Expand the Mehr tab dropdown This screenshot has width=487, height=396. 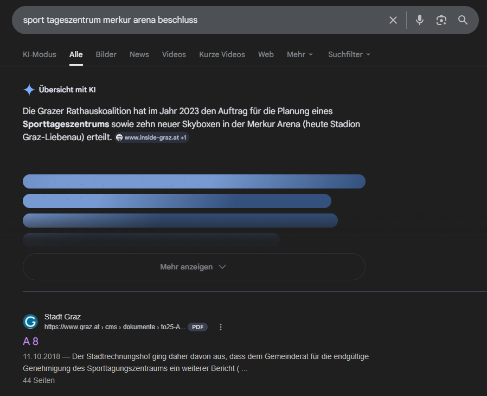click(x=300, y=54)
